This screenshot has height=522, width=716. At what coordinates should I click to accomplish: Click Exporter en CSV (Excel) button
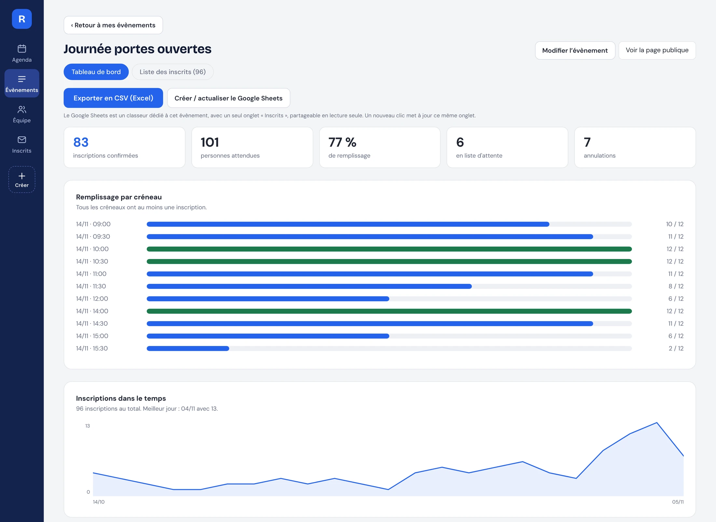pyautogui.click(x=113, y=98)
